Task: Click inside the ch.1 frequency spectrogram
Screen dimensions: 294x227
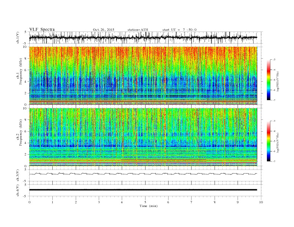Action: tap(143, 76)
